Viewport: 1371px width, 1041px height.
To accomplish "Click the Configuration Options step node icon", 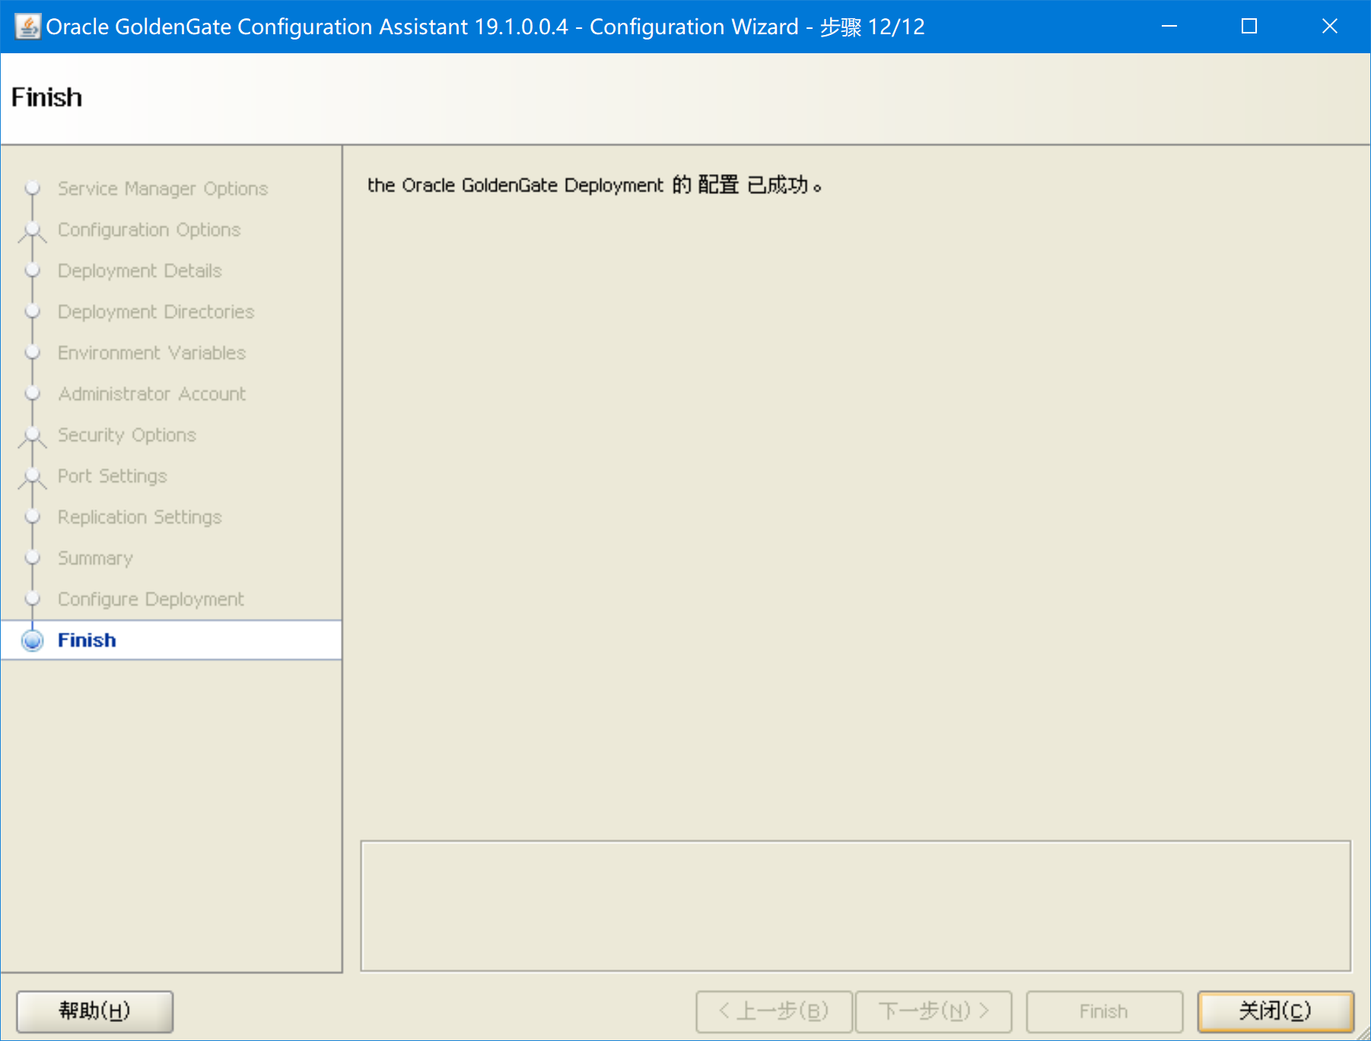I will point(32,231).
